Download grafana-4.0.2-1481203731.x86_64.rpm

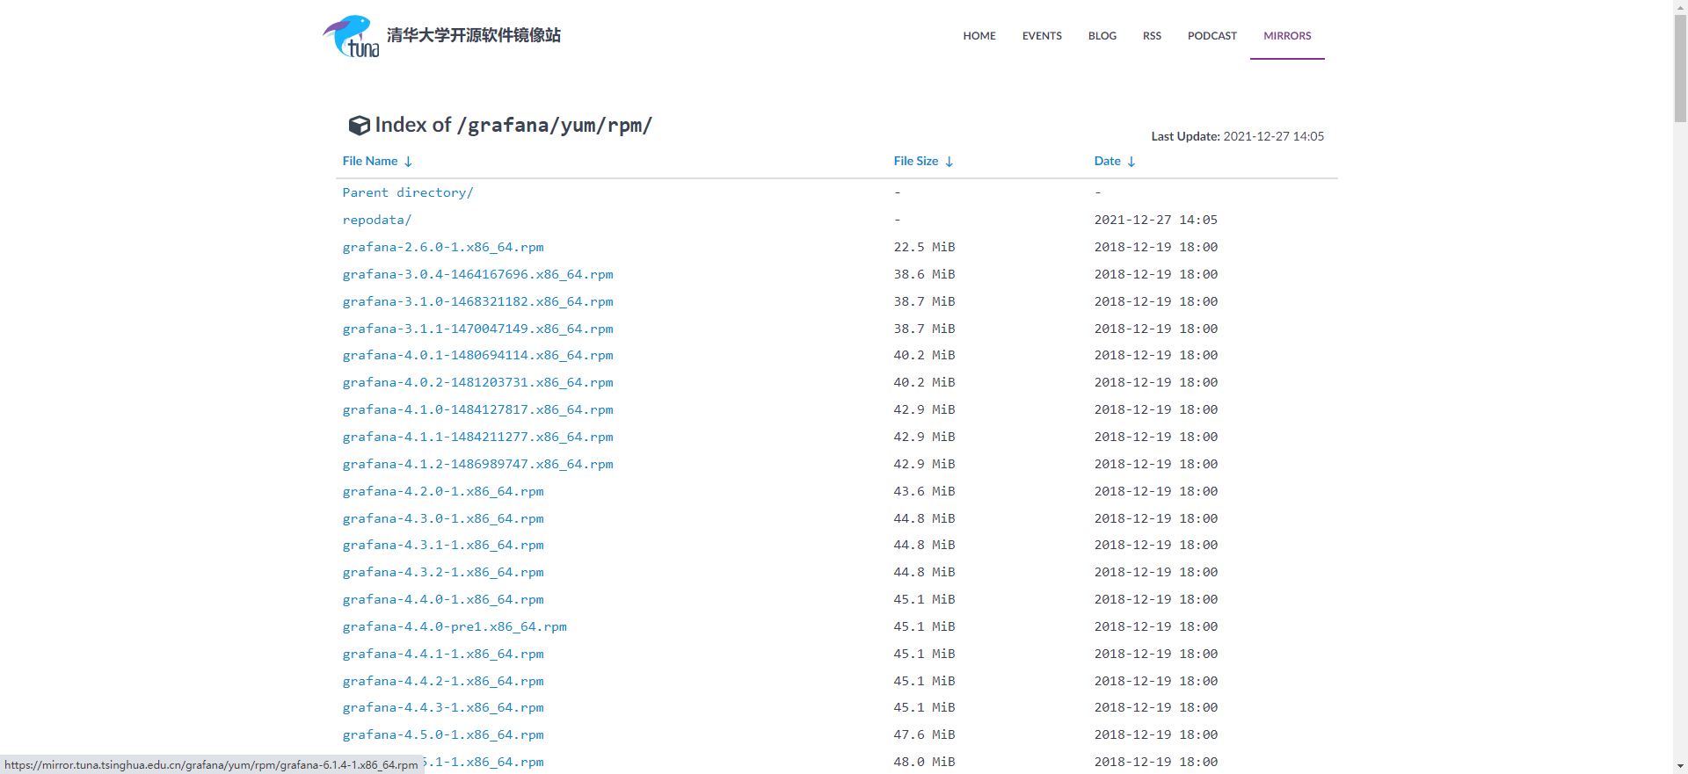pos(477,382)
